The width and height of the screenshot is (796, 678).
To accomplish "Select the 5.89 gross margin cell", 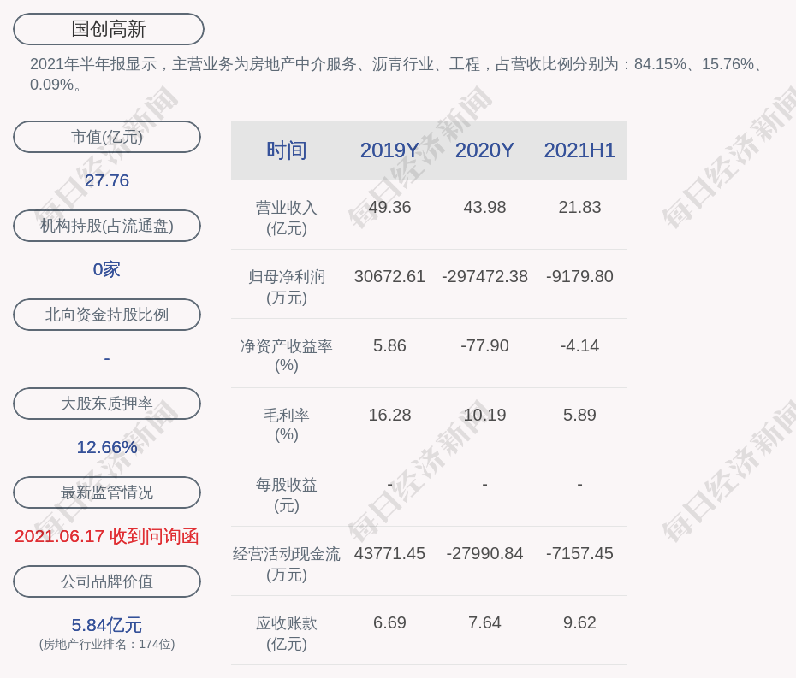I will [x=579, y=415].
